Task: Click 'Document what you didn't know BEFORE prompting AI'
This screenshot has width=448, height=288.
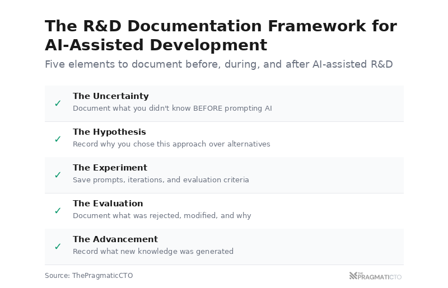Action: tap(172, 108)
